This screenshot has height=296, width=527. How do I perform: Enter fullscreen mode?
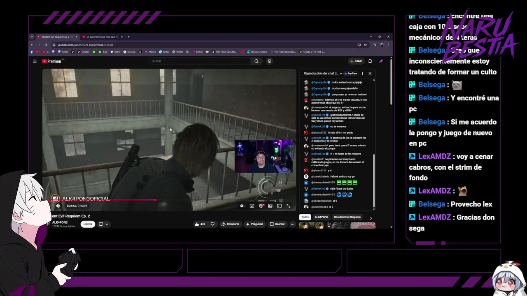click(289, 206)
